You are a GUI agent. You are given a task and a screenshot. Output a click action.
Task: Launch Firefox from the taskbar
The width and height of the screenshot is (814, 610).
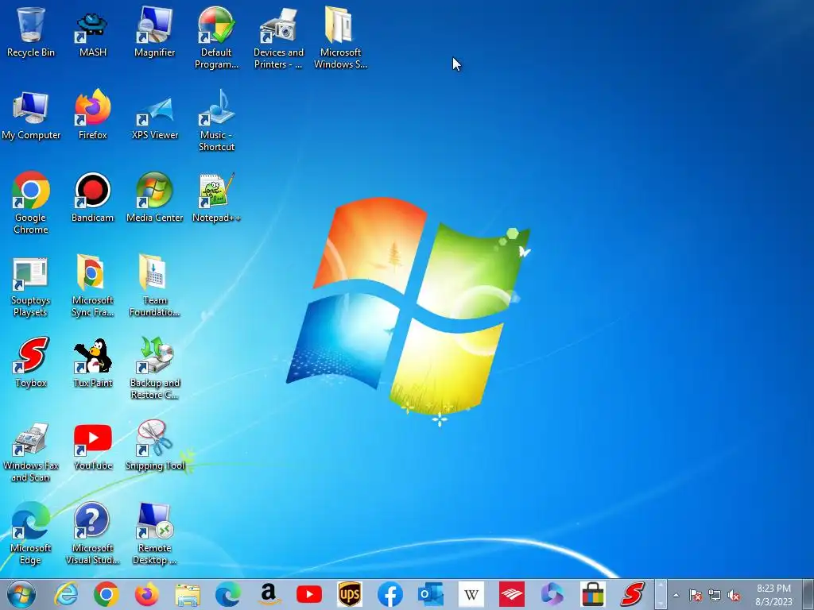(147, 594)
